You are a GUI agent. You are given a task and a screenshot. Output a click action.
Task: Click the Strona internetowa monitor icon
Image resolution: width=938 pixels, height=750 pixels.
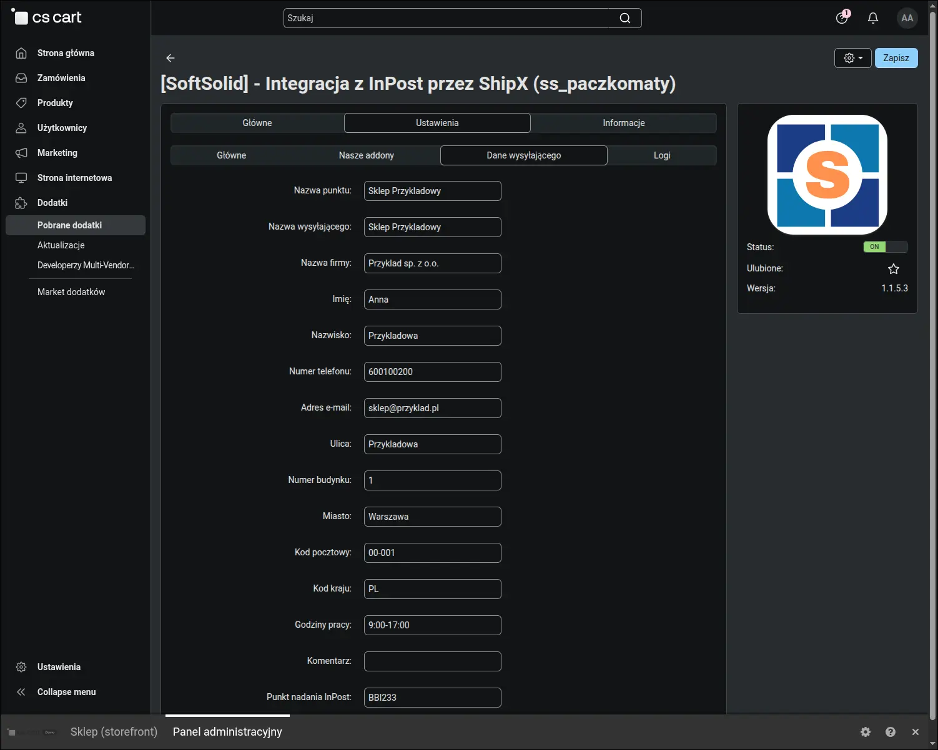click(x=21, y=178)
